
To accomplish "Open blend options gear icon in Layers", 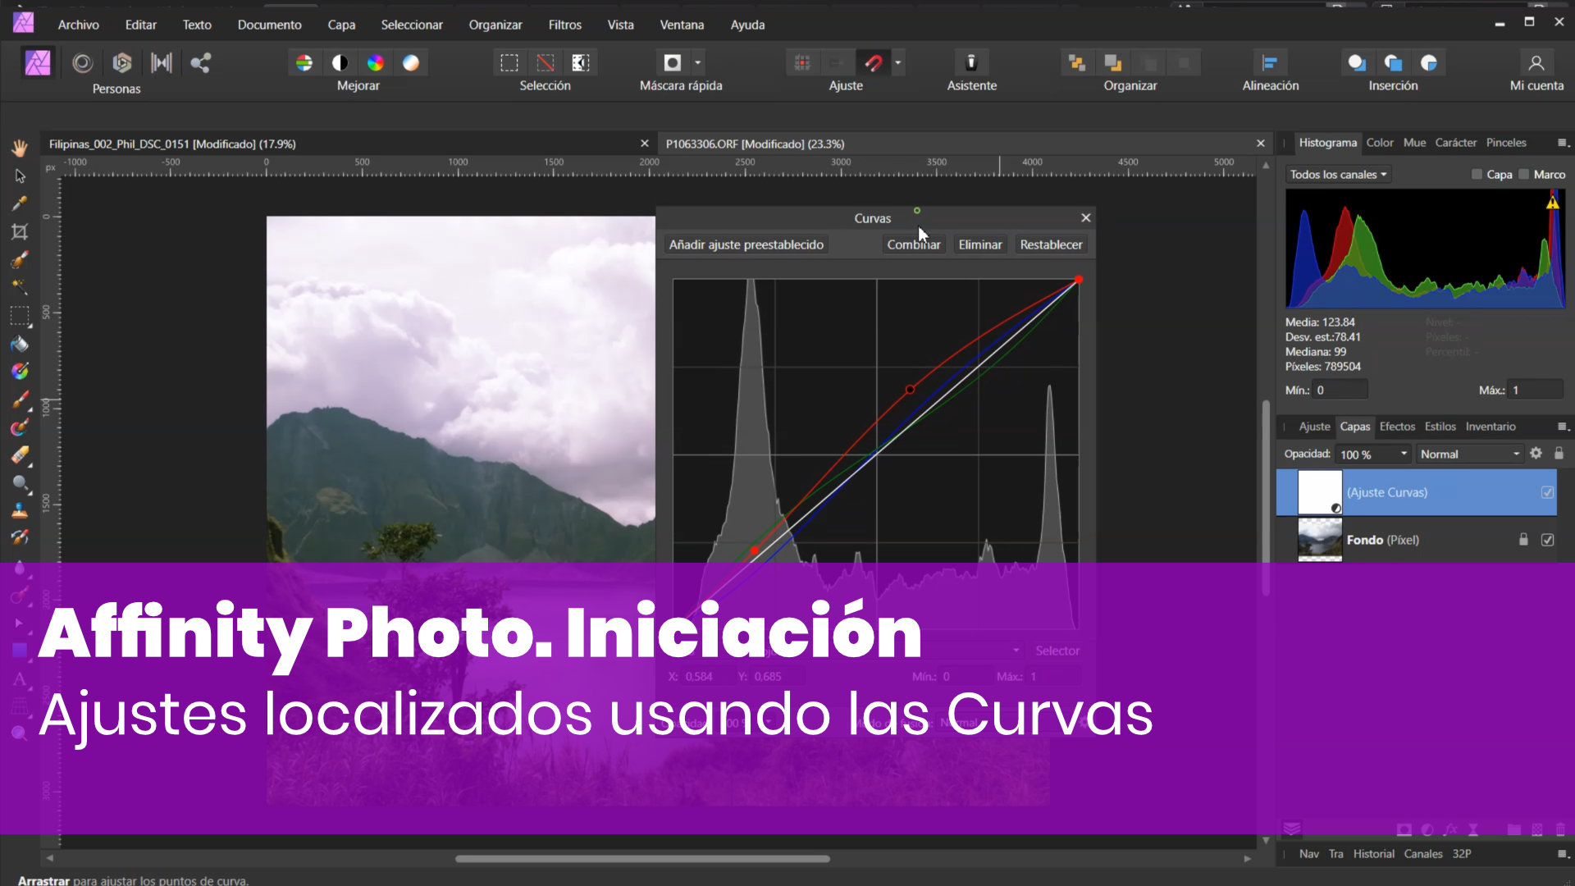I will (1536, 454).
